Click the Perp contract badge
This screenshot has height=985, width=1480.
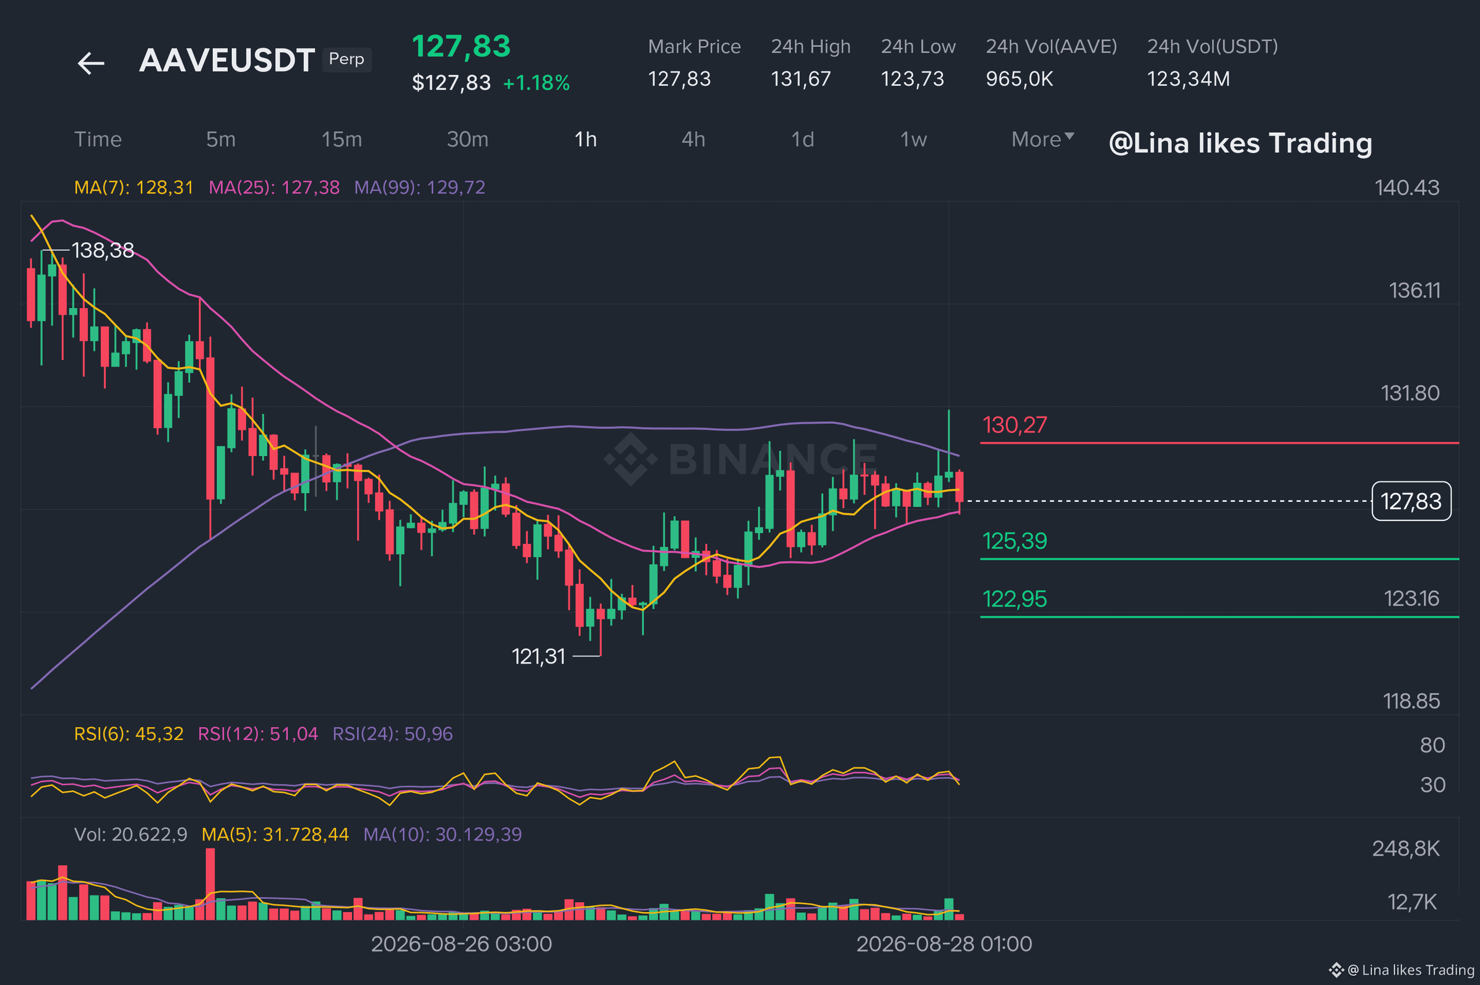(x=347, y=59)
